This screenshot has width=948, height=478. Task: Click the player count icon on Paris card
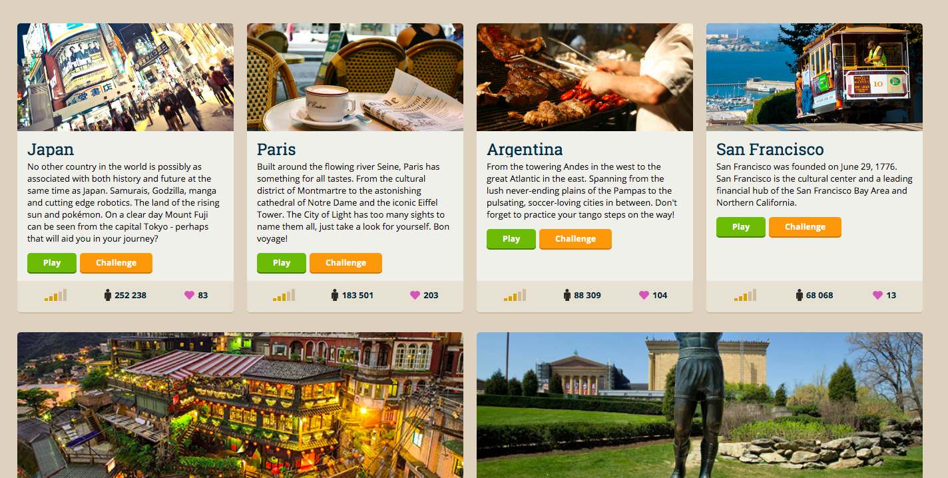click(x=335, y=295)
